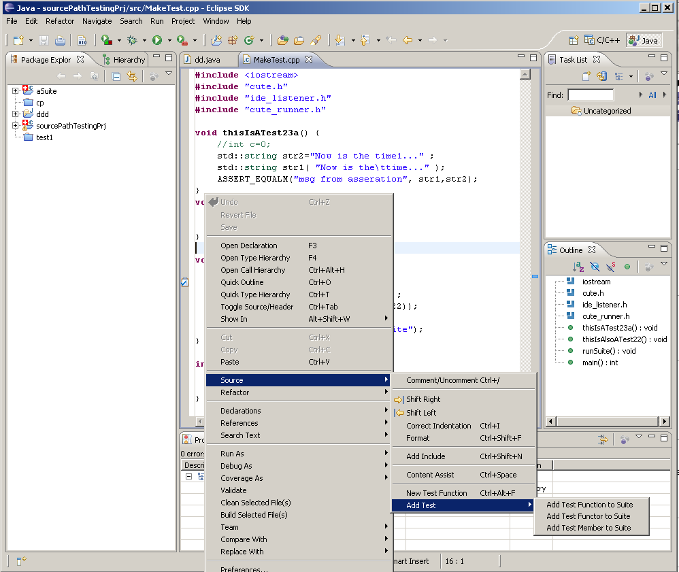Image resolution: width=679 pixels, height=572 pixels.
Task: Choose Add Test Function to Suite
Action: [591, 505]
